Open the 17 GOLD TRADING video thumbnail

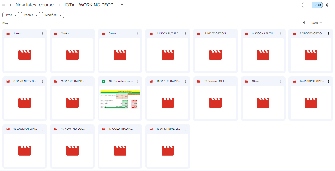(x=120, y=150)
